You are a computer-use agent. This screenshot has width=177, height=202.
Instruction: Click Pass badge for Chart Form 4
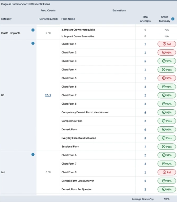pos(167,69)
